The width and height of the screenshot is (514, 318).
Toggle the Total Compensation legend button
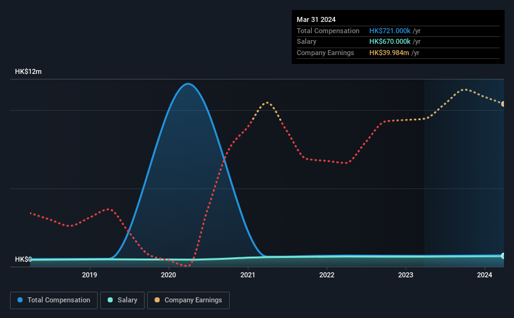pos(54,300)
